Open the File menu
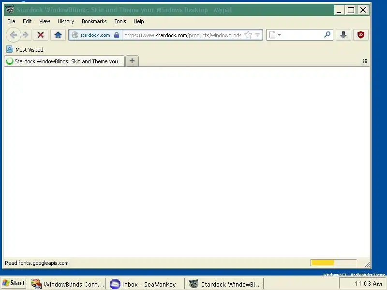387x290 pixels. pos(11,21)
